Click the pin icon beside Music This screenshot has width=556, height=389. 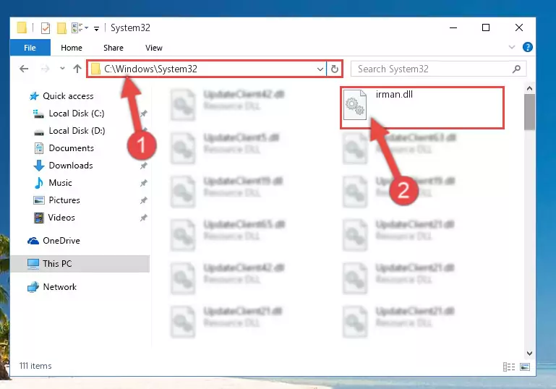pyautogui.click(x=143, y=183)
